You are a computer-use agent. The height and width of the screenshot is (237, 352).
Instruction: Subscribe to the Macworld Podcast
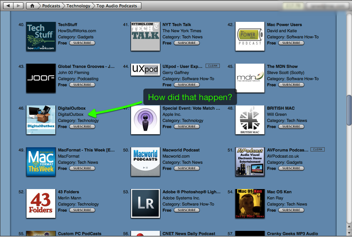(x=187, y=168)
